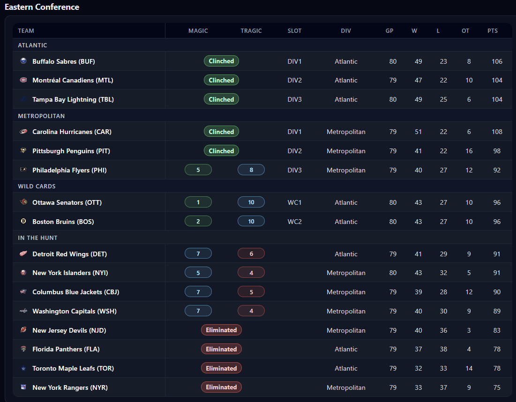516x402 pixels.
Task: Select the WILD CARDS section header row
Action: (x=262, y=186)
